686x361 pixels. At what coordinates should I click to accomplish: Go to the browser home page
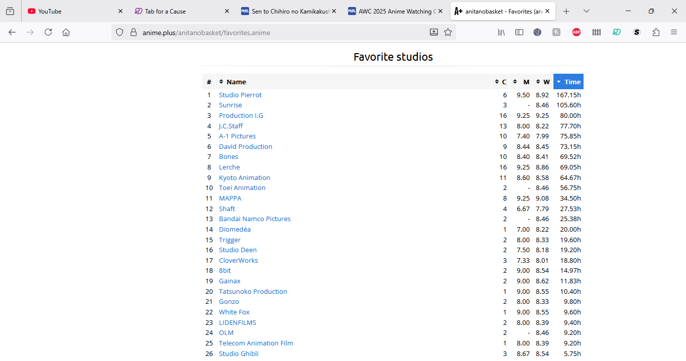66,32
